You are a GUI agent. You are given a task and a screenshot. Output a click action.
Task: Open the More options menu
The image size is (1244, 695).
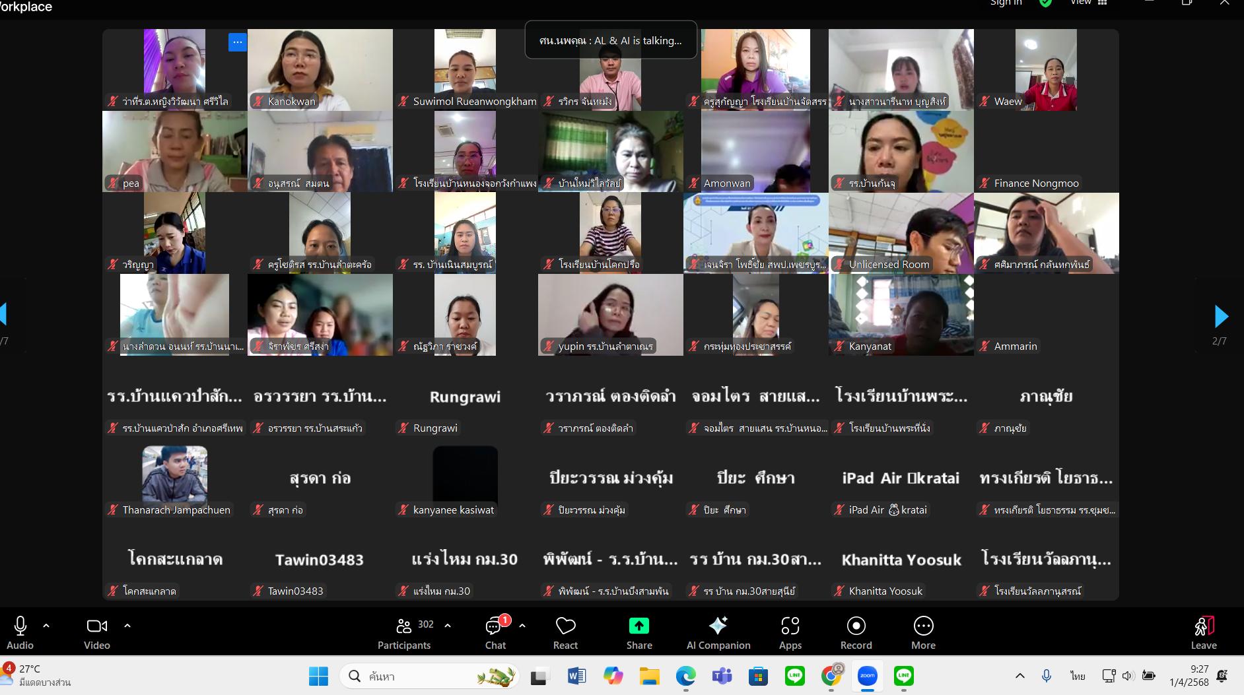[922, 632]
